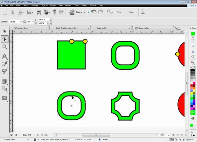Expand the save icon dropdown arrow

[33, 12]
